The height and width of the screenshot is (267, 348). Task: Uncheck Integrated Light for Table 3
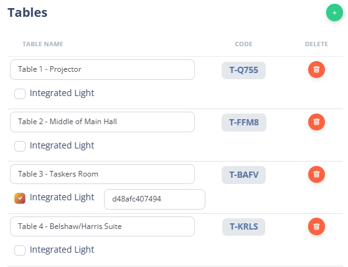(x=20, y=198)
